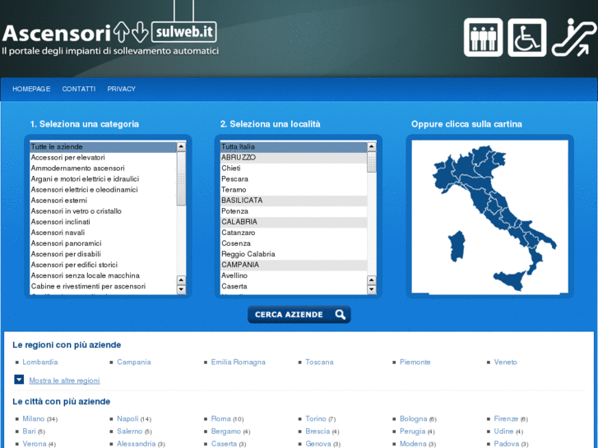
Task: Click the category list scroll-up arrow at top
Action: pyautogui.click(x=181, y=146)
